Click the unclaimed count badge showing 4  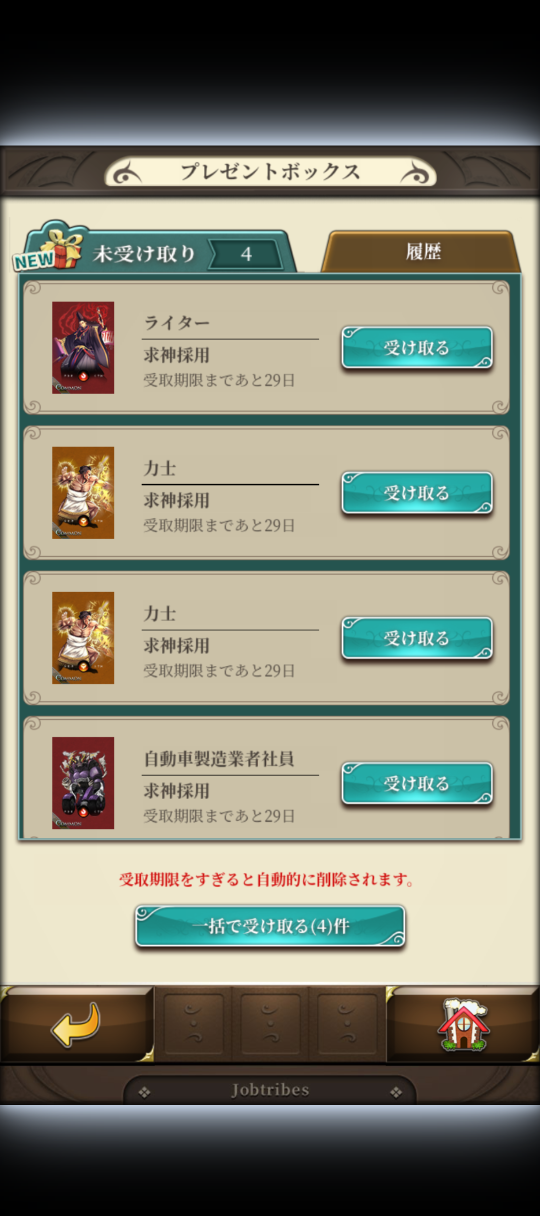coord(246,254)
